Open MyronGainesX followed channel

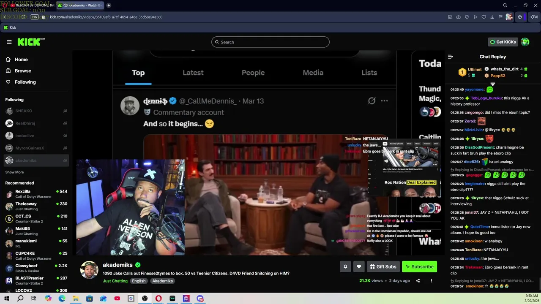[36, 148]
